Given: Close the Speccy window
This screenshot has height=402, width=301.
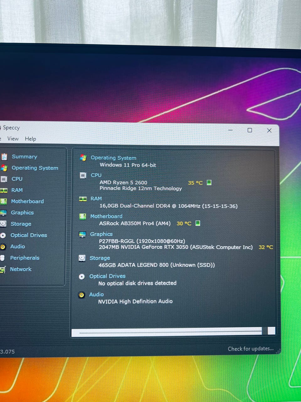Looking at the screenshot, I should click(269, 130).
